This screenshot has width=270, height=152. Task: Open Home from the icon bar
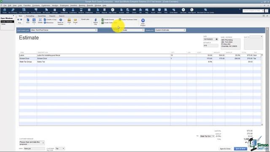[5, 11]
